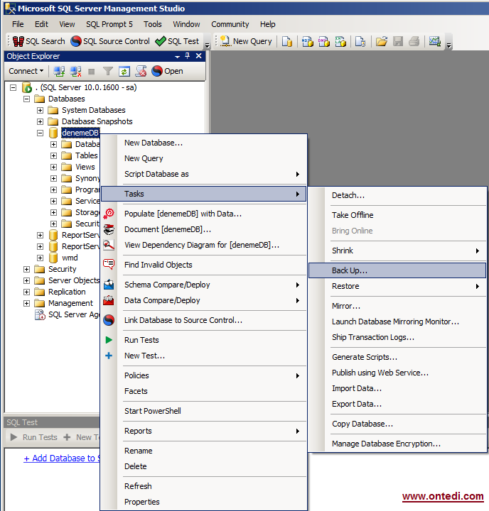Screen dimensions: 489x511
Task: Open the Connect dropdown
Action: coord(26,71)
